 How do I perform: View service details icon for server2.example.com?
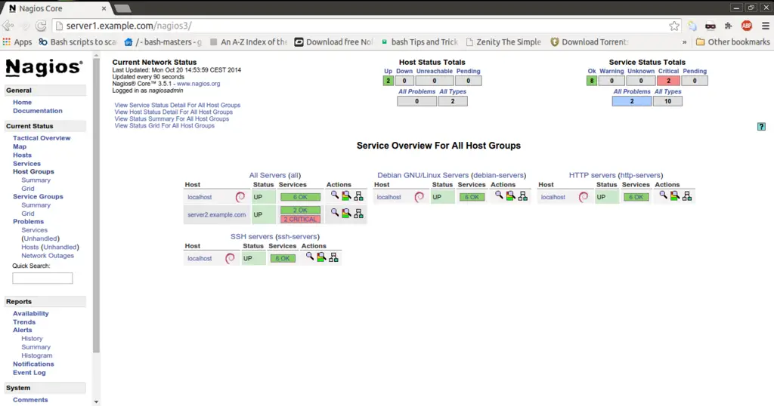pyautogui.click(x=346, y=214)
